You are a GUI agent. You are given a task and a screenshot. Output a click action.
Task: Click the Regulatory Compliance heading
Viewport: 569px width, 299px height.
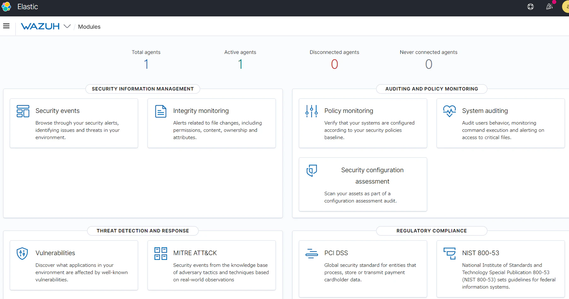tap(432, 231)
